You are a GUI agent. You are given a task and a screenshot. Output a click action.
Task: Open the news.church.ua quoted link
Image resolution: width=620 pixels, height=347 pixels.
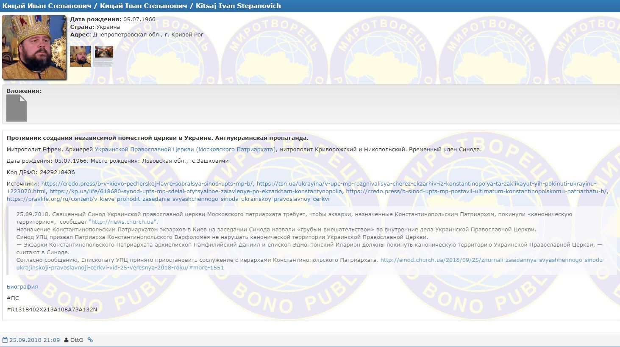(x=123, y=222)
